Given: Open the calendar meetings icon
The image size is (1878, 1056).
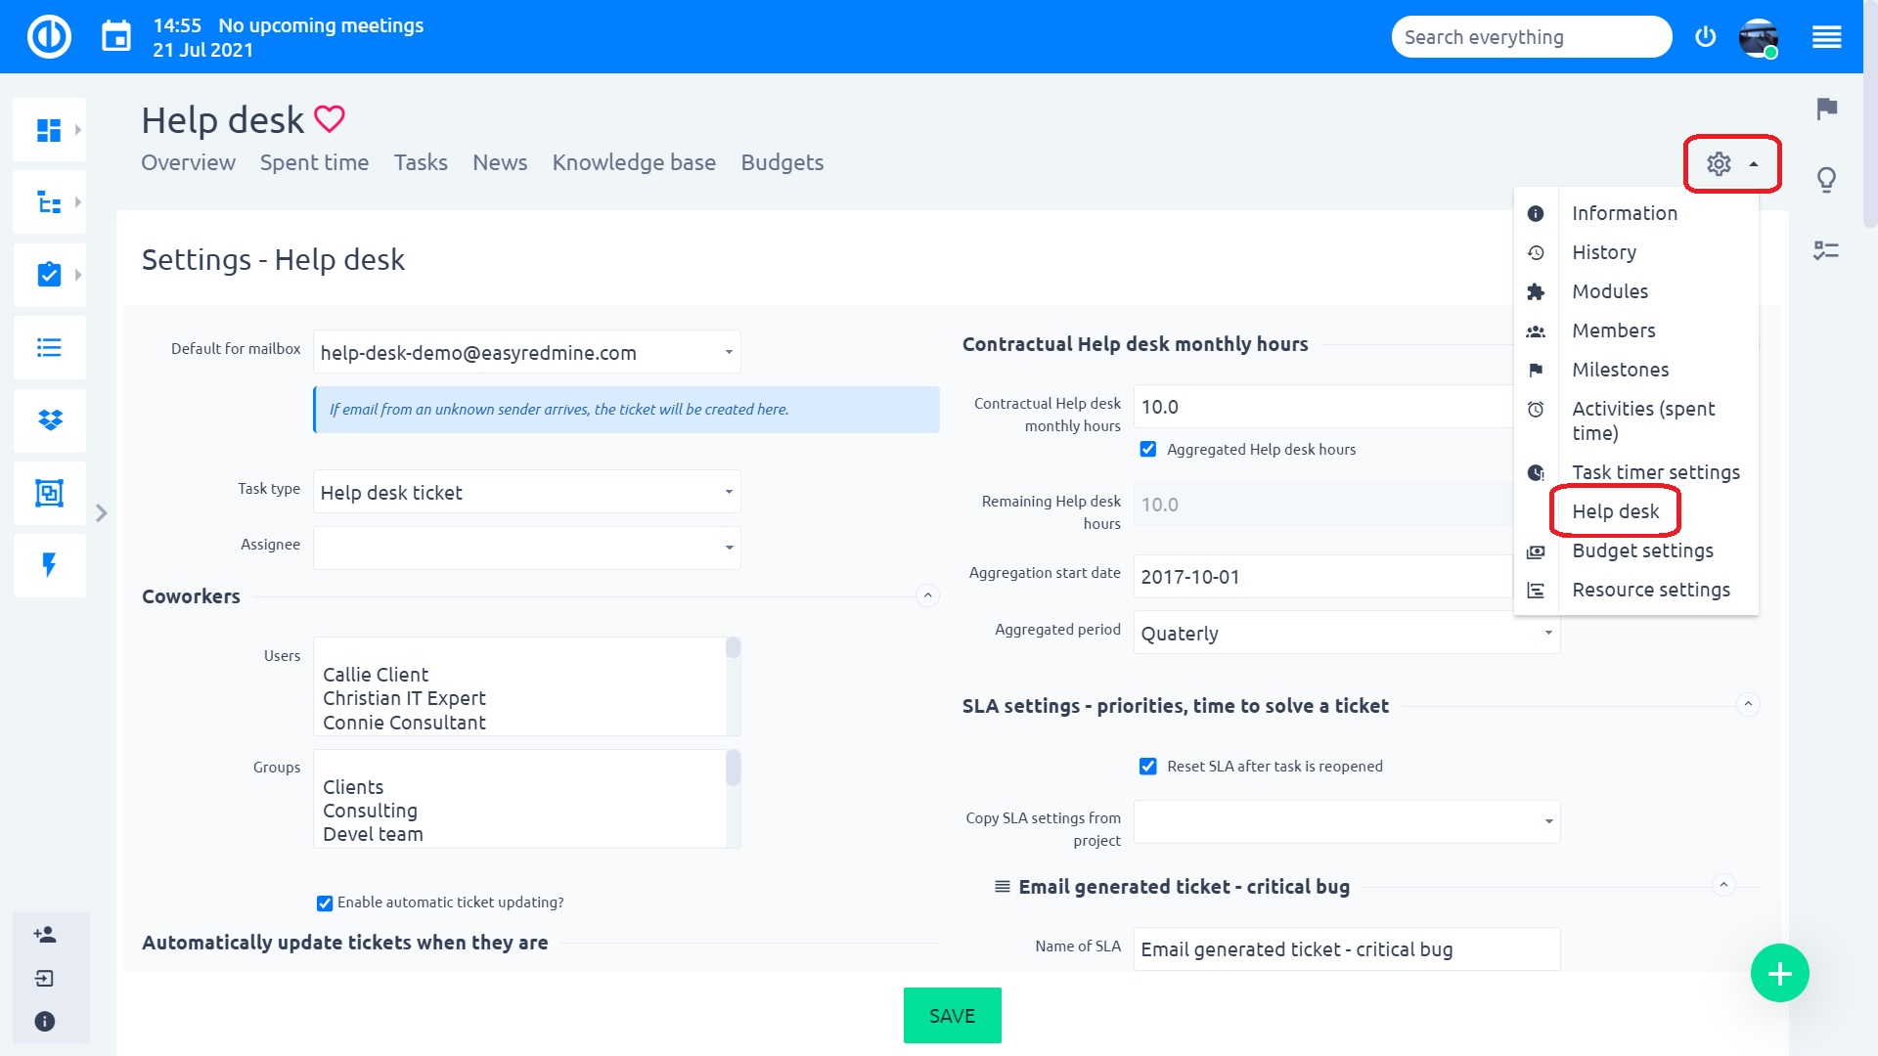Looking at the screenshot, I should [x=116, y=37].
